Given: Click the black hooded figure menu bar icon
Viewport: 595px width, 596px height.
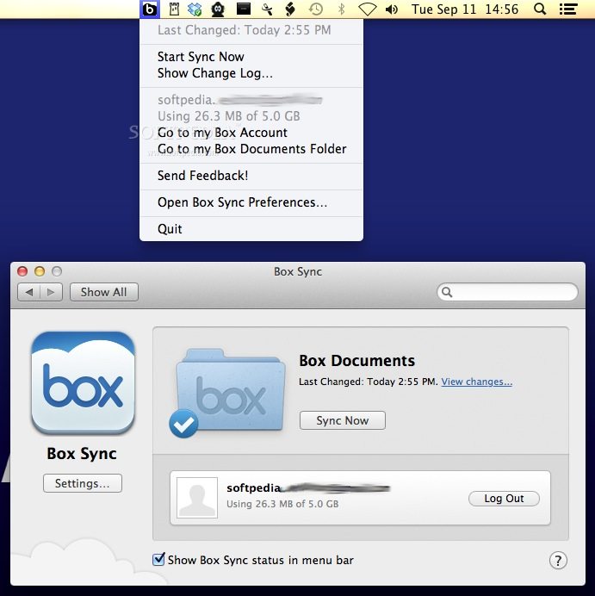Looking at the screenshot, I should coord(218,9).
